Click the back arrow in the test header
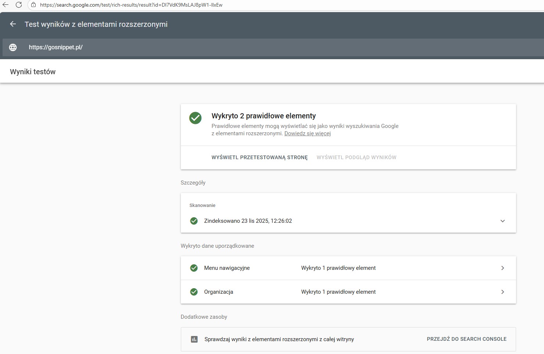 (13, 24)
